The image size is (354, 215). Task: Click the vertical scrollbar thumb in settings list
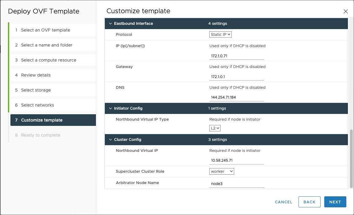[x=351, y=159]
